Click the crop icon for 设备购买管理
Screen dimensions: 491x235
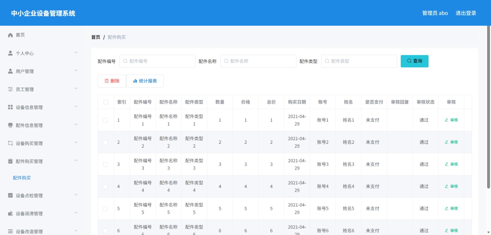(10, 143)
